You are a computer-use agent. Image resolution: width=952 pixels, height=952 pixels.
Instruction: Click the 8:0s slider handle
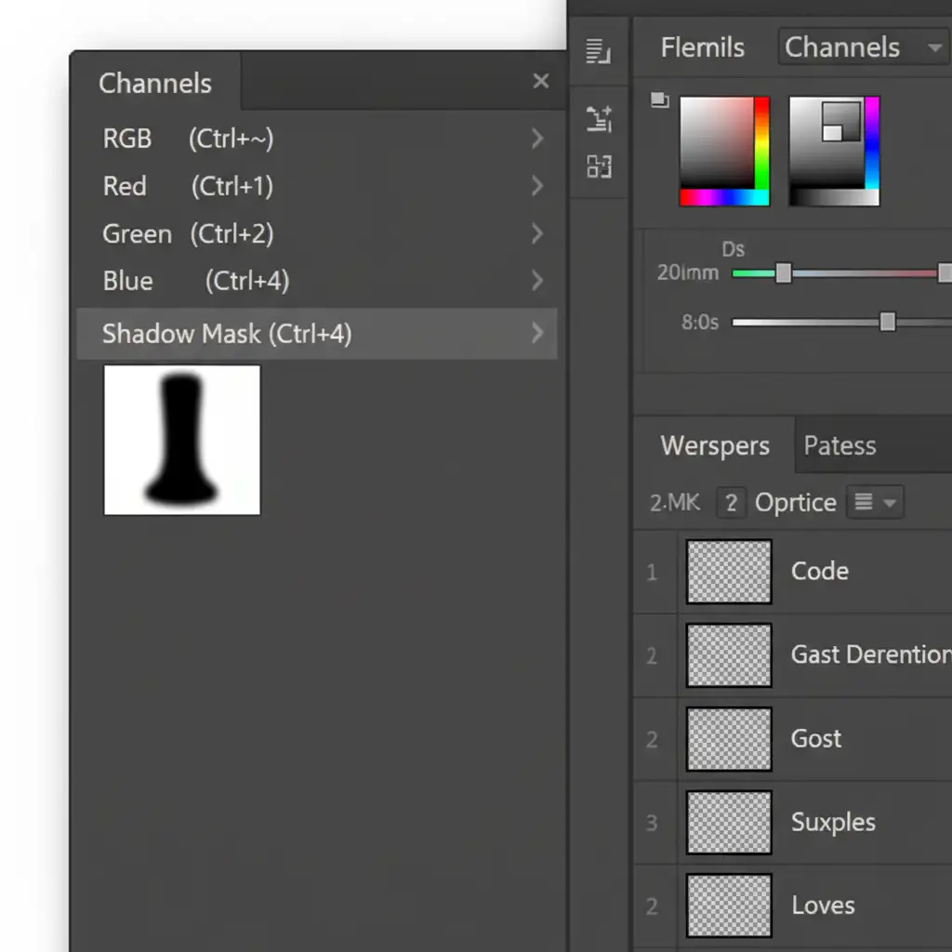888,322
